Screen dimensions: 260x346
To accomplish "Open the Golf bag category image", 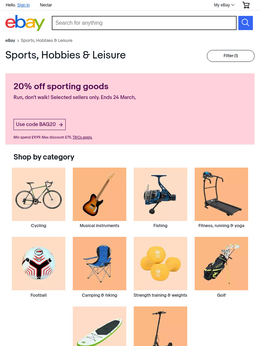I will pyautogui.click(x=221, y=264).
